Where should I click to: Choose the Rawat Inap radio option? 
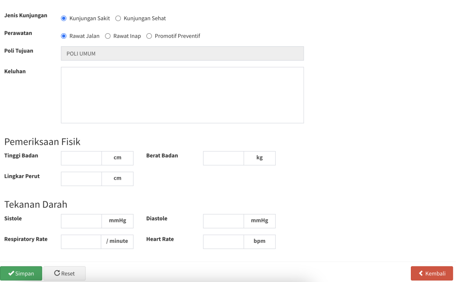coord(108,36)
